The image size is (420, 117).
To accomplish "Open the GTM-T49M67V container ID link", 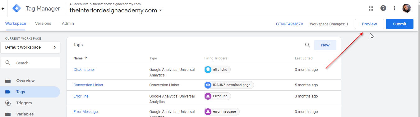I will click(289, 24).
